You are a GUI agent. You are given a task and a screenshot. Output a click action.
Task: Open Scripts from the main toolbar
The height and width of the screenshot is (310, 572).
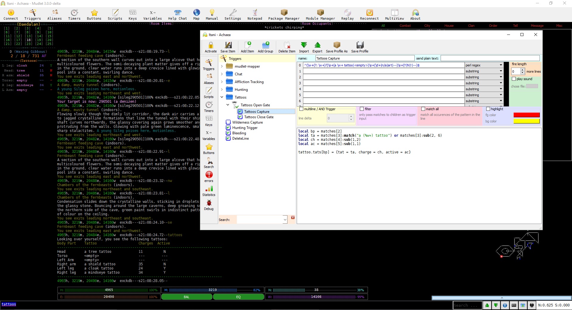click(115, 14)
